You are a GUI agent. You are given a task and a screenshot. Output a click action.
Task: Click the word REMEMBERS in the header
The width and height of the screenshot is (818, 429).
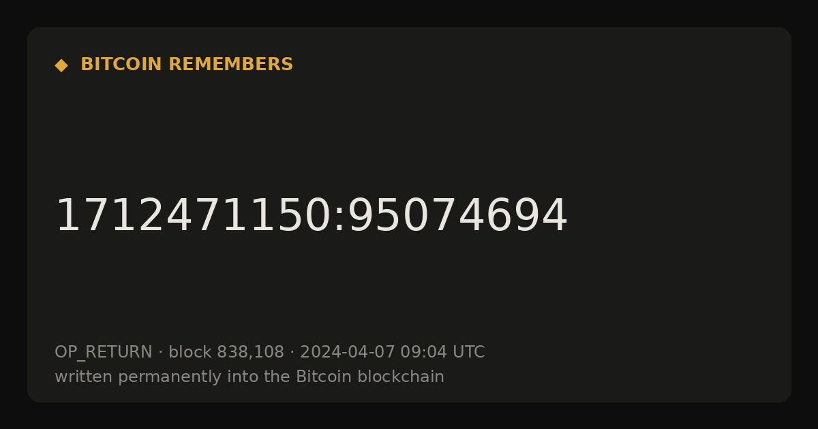231,65
